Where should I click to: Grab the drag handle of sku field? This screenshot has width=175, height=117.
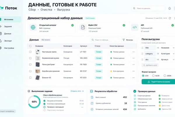(x=142, y=59)
